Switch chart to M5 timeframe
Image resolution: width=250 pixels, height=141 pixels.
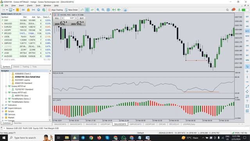247,26
